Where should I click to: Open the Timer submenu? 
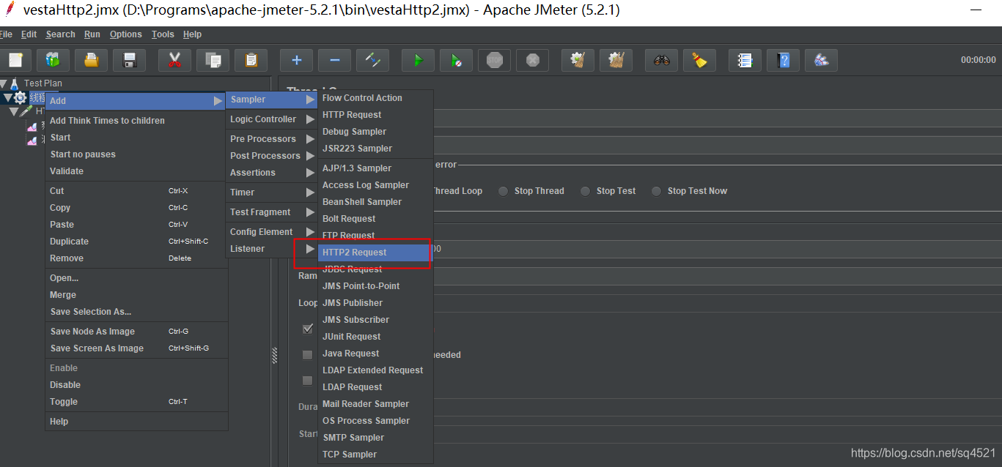[272, 193]
